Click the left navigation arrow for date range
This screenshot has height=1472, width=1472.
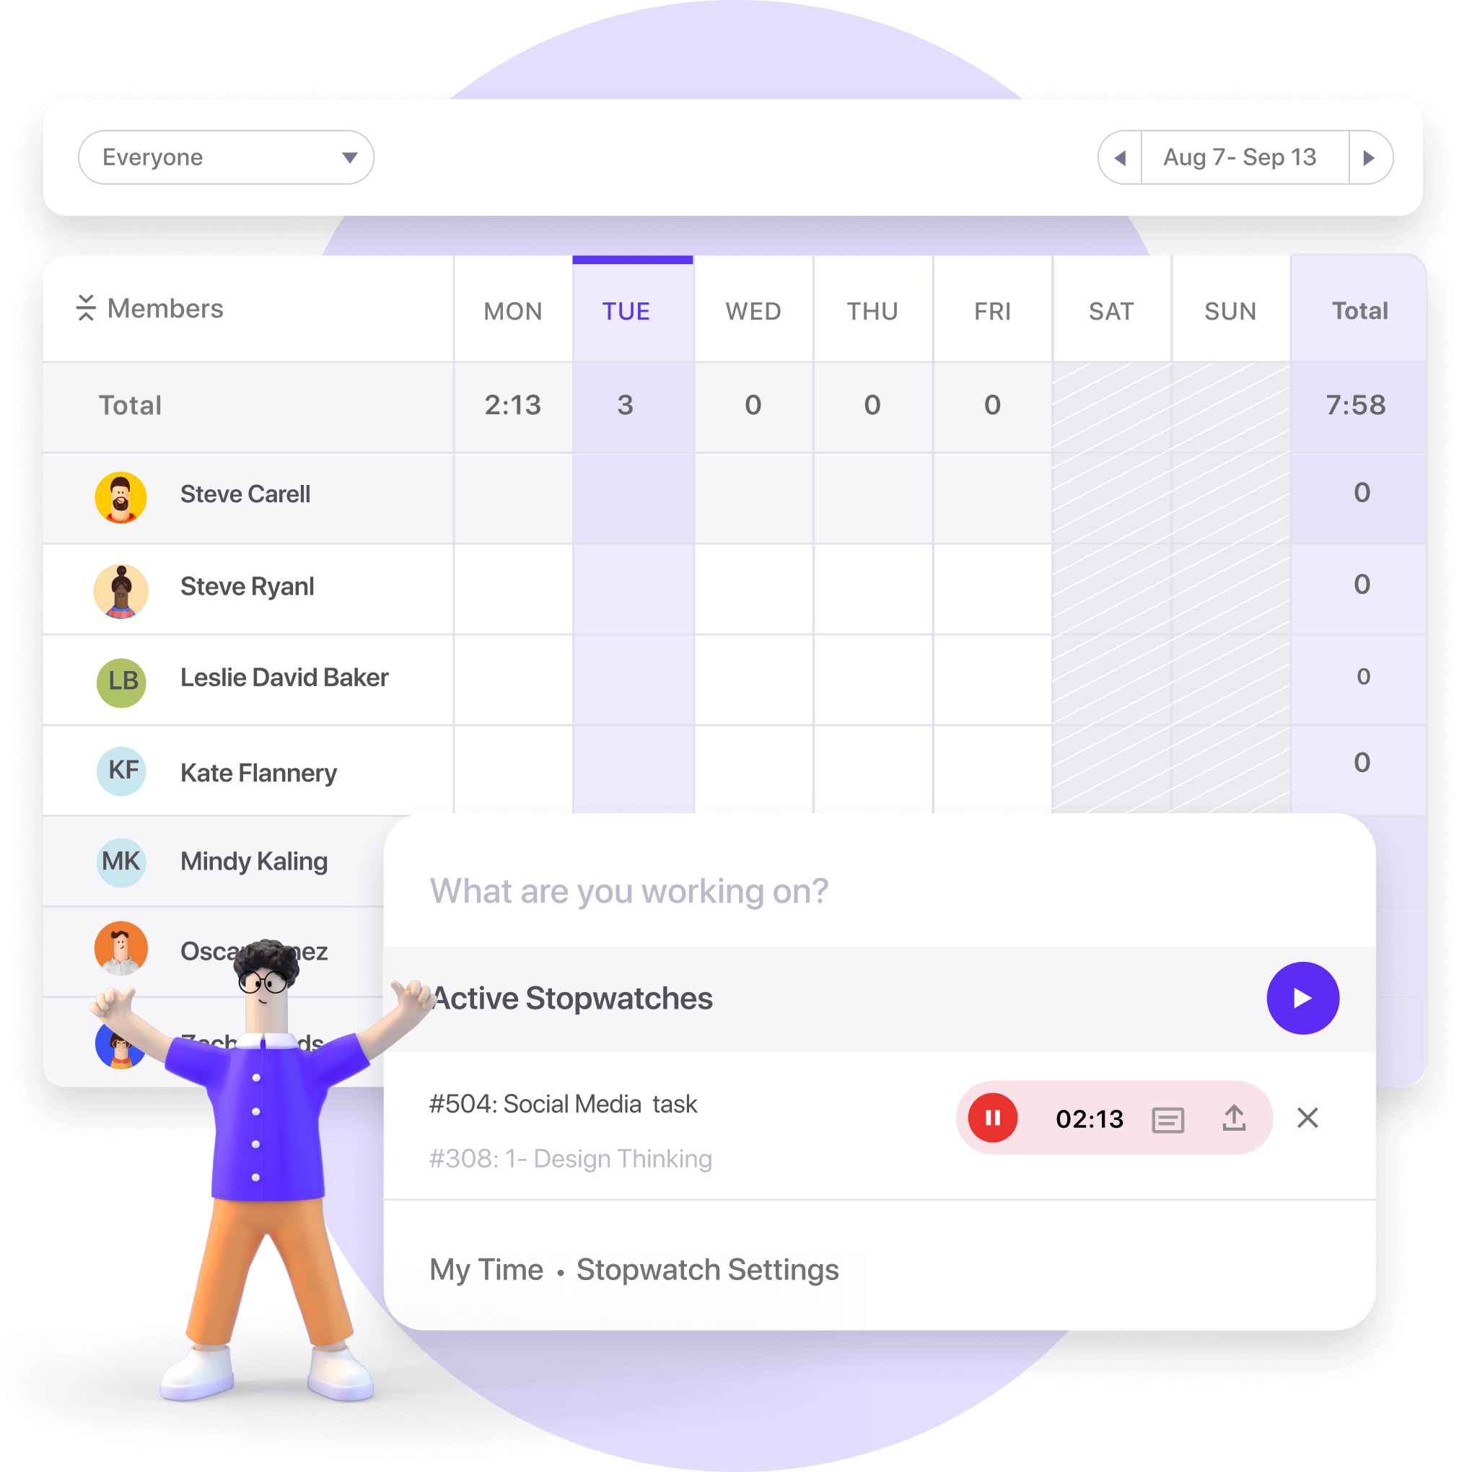coord(1119,158)
